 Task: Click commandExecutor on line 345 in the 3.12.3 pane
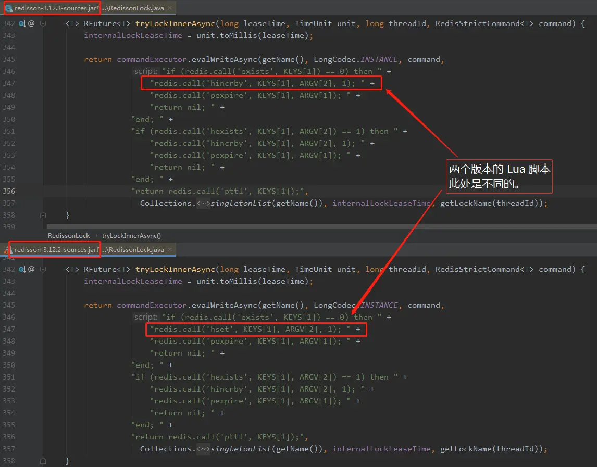(x=152, y=59)
